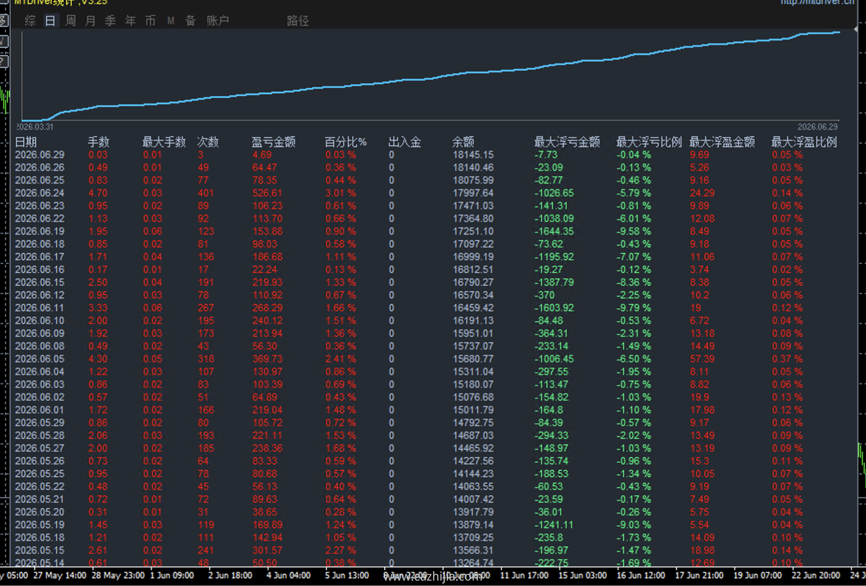Click the floating loss ratio -9.58 %

point(634,231)
